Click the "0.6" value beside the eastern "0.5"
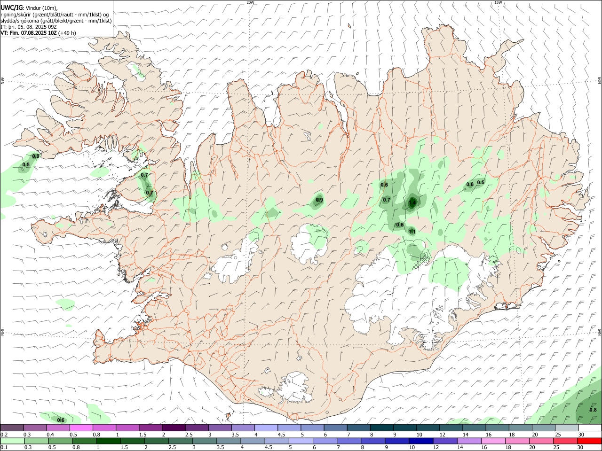Image resolution: width=602 pixels, height=451 pixels. pyautogui.click(x=469, y=185)
